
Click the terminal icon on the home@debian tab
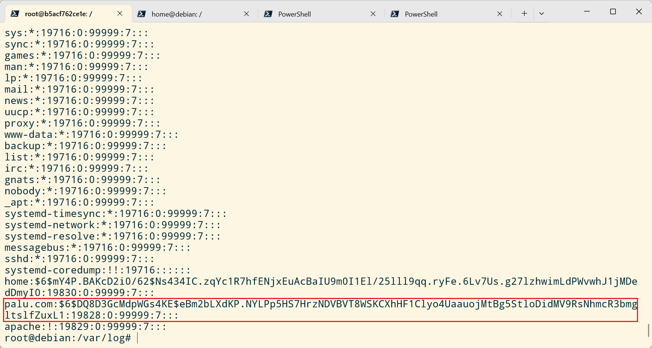click(x=141, y=14)
